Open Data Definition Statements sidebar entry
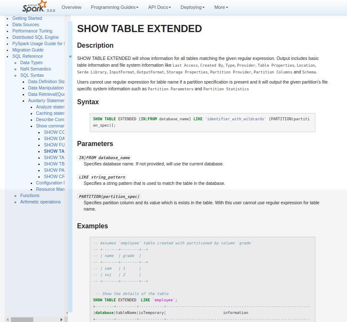The width and height of the screenshot is (347, 322). (x=46, y=81)
